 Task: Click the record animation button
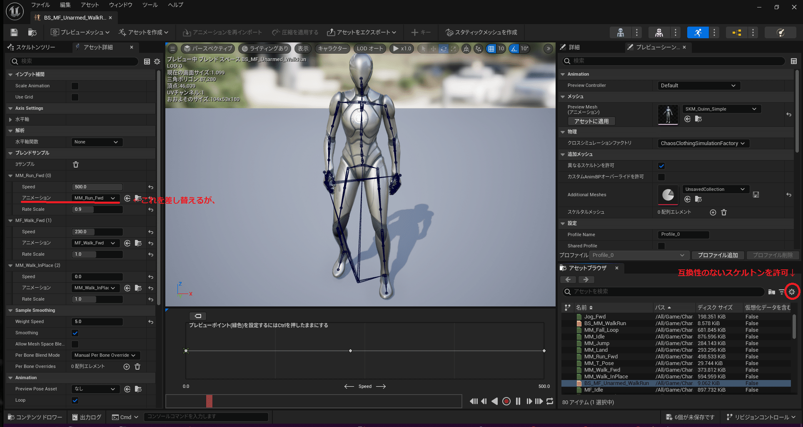(506, 401)
